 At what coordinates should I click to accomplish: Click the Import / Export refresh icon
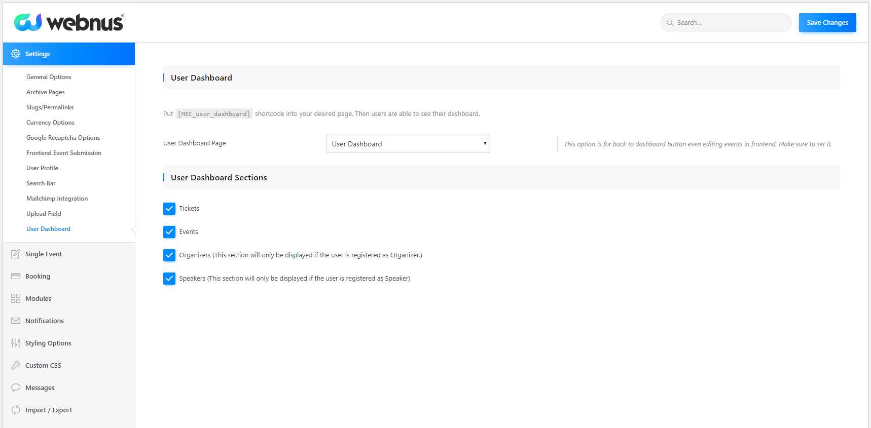(16, 410)
